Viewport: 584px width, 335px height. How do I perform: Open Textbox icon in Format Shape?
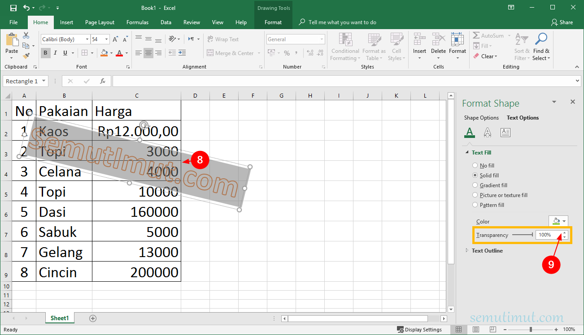click(x=506, y=132)
